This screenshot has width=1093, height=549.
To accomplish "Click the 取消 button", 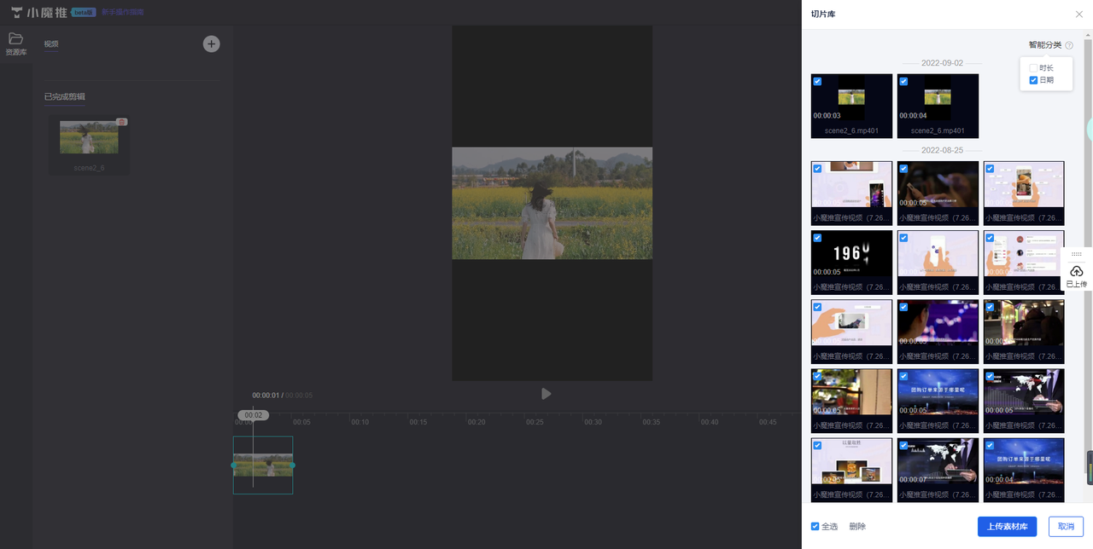I will (1066, 527).
